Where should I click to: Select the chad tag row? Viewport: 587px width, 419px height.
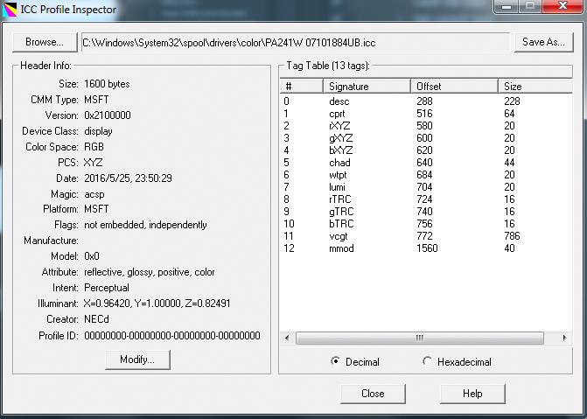(x=426, y=163)
